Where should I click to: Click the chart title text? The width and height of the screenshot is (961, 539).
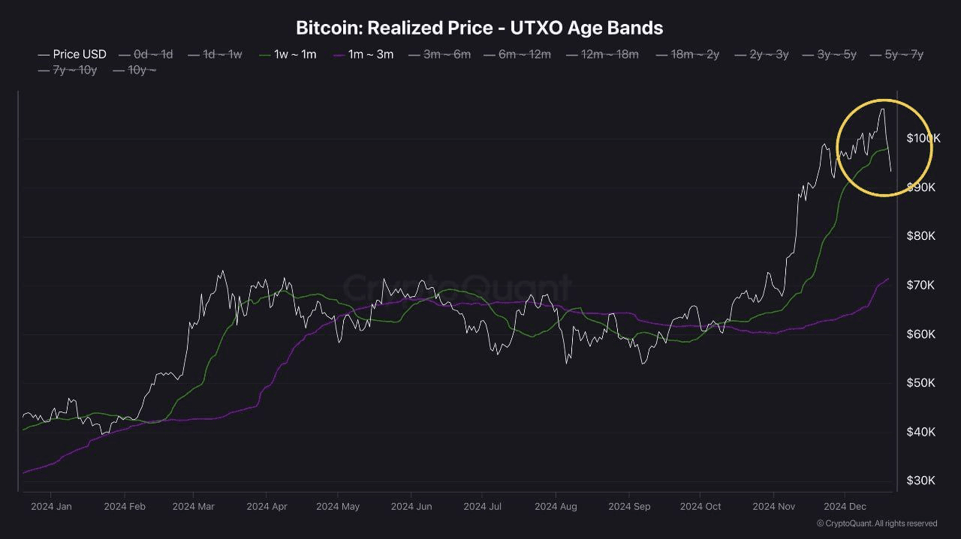[x=480, y=28]
